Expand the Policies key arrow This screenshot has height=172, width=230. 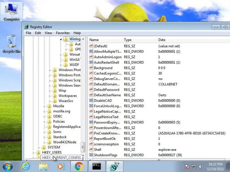pyautogui.click(x=44, y=122)
